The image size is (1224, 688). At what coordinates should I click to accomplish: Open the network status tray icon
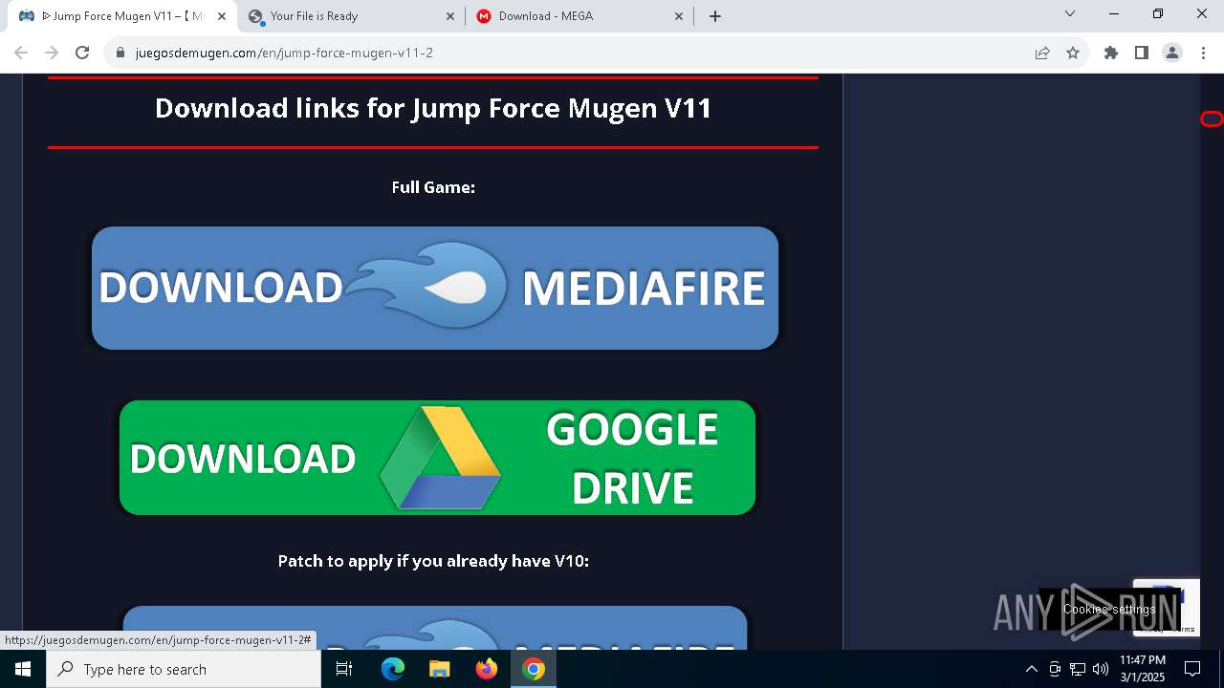point(1078,669)
